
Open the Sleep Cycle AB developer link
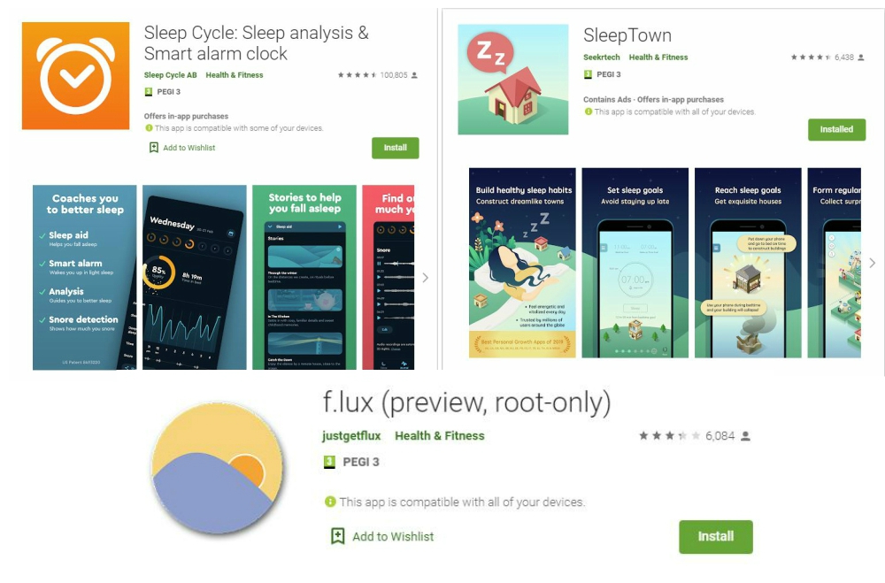point(171,75)
